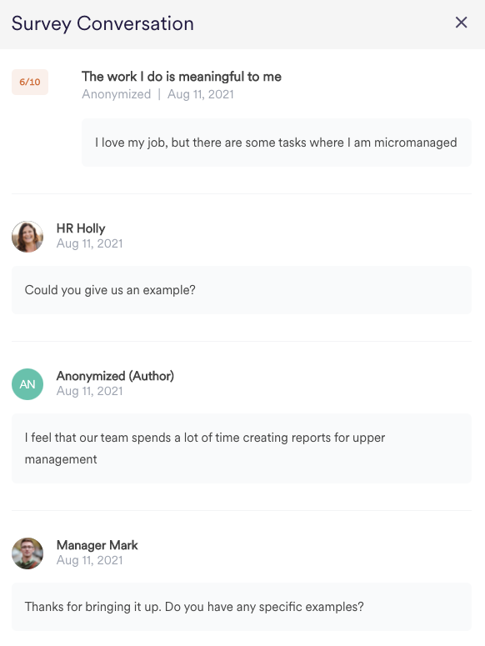Select the question title about meaningful work

click(182, 76)
